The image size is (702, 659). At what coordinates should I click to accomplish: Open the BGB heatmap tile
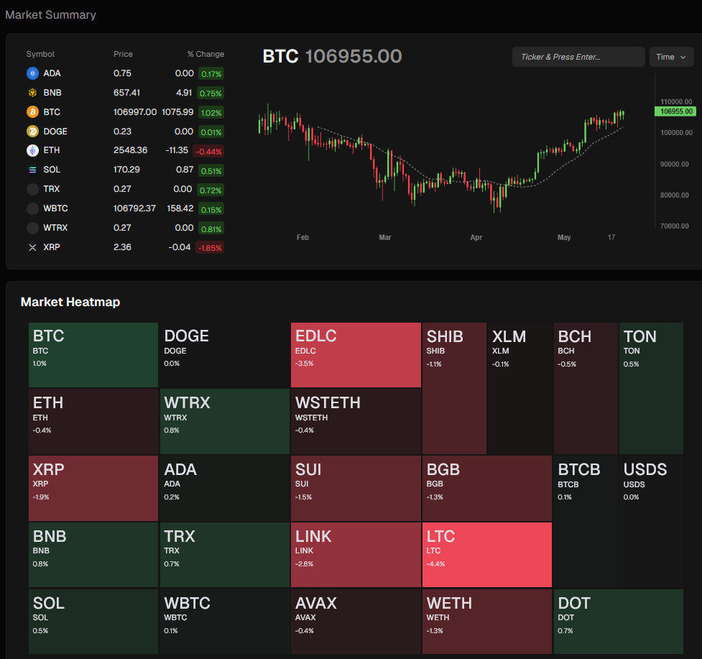click(487, 488)
